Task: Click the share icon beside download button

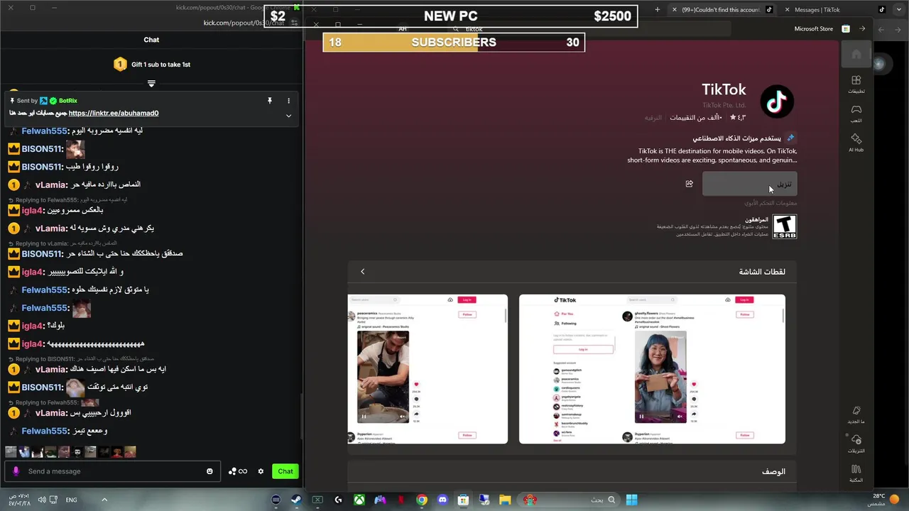Action: pyautogui.click(x=689, y=184)
